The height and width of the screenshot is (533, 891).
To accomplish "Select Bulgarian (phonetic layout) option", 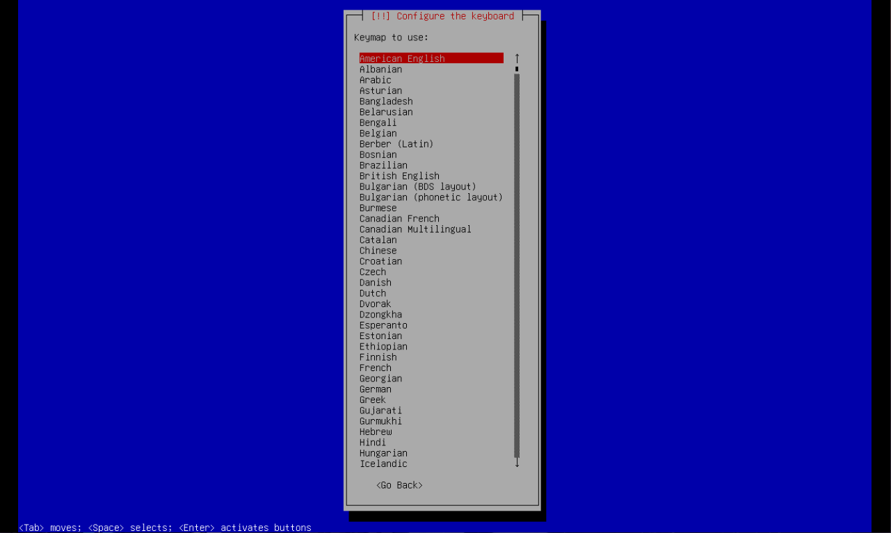I will pyautogui.click(x=431, y=197).
